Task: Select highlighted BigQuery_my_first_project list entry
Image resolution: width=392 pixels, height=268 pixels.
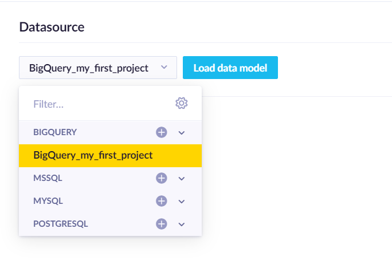Action: coord(93,155)
